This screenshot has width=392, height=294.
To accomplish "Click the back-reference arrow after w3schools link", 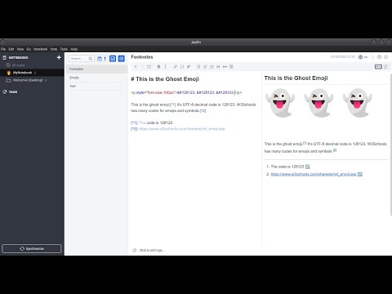I will (360, 174).
